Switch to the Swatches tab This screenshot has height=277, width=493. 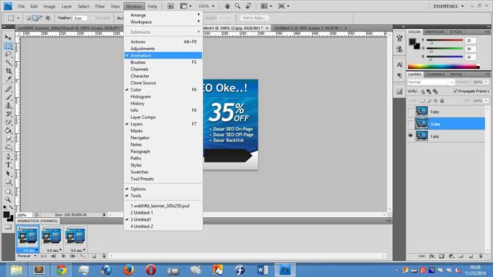(435, 32)
